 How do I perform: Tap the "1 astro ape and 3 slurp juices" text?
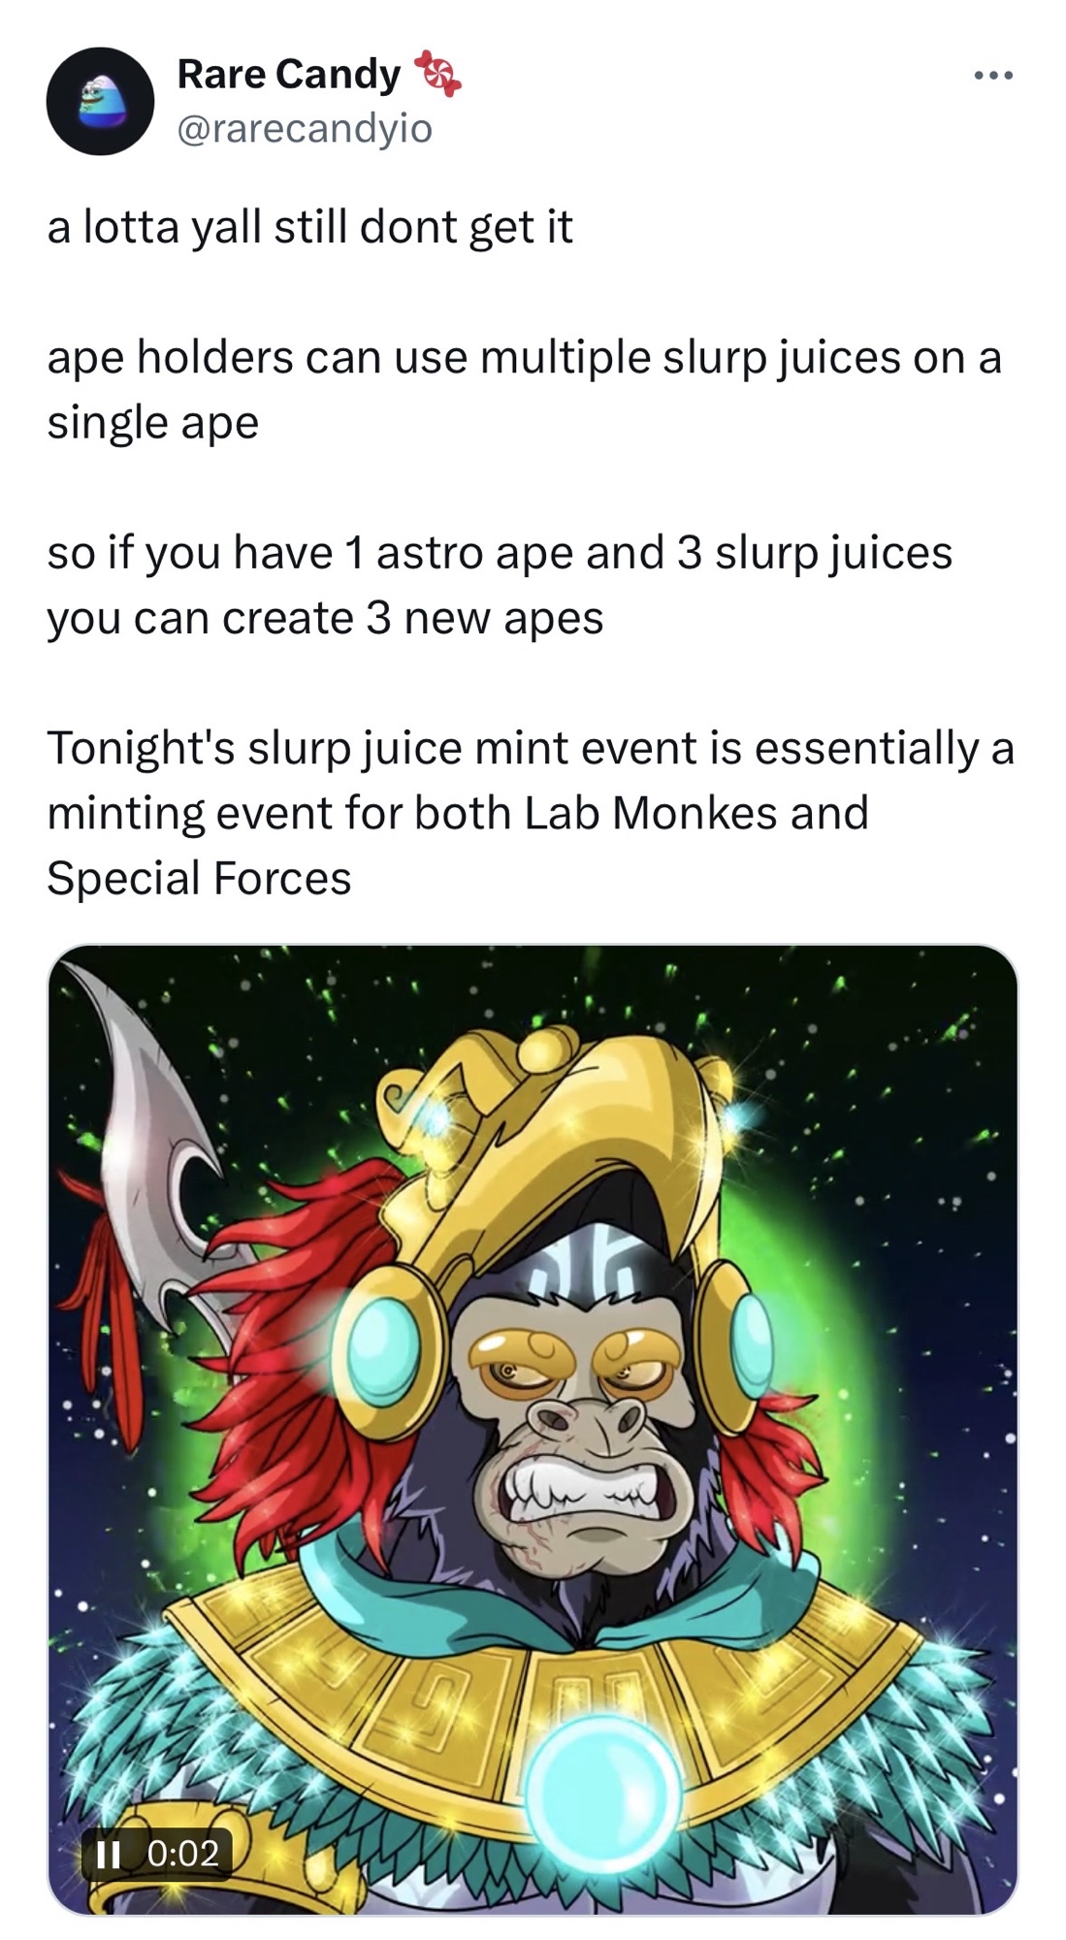649,552
